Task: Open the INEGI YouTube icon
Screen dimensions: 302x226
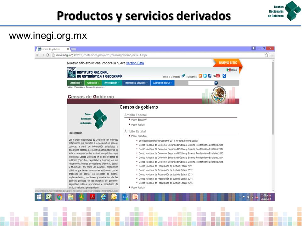Action: click(216, 76)
